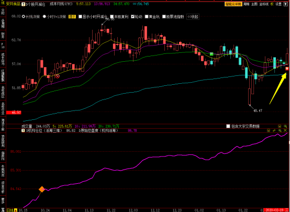Click the 34:57.470 green CYC value

coord(121,4)
